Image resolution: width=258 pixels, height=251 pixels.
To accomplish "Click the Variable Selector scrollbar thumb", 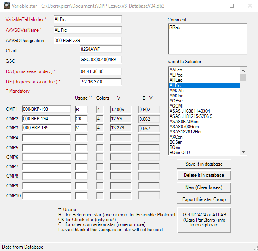I will tap(243, 78).
